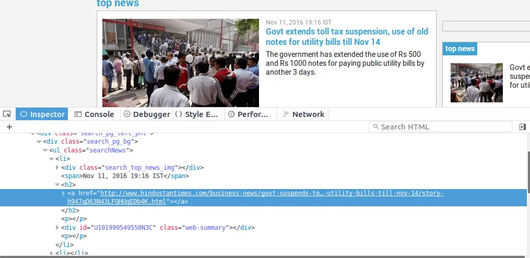Focus the Search HTML field
Viewport: 530px width, 258px height.
point(440,127)
